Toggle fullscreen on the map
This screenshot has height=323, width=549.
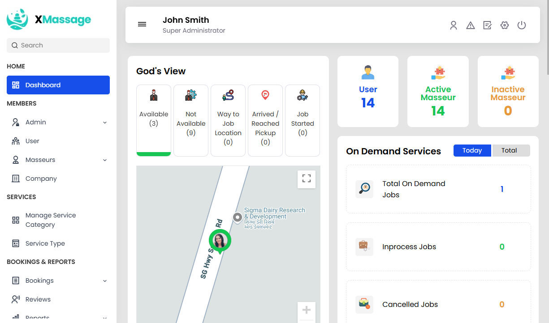click(x=307, y=179)
